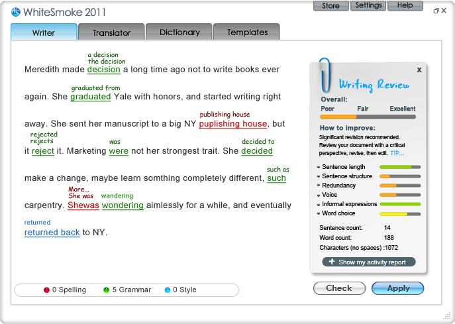Click the '0 Spelling' counter
The image size is (455, 324).
coord(69,290)
